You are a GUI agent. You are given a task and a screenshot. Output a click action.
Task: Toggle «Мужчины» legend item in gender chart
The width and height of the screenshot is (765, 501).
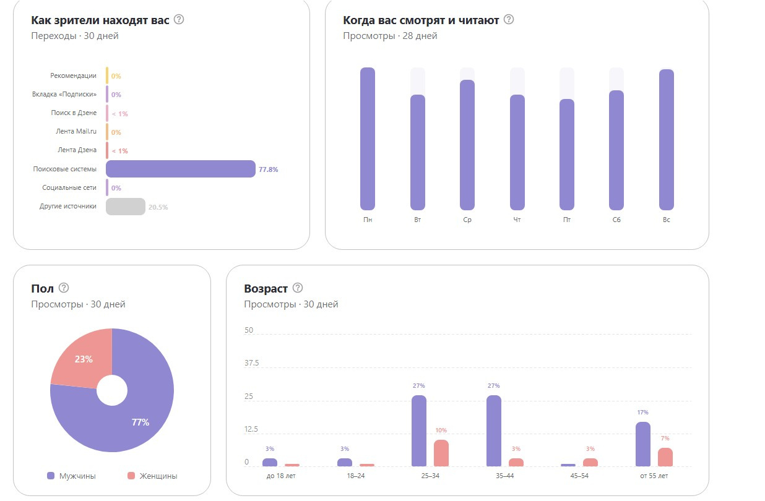pyautogui.click(x=71, y=476)
